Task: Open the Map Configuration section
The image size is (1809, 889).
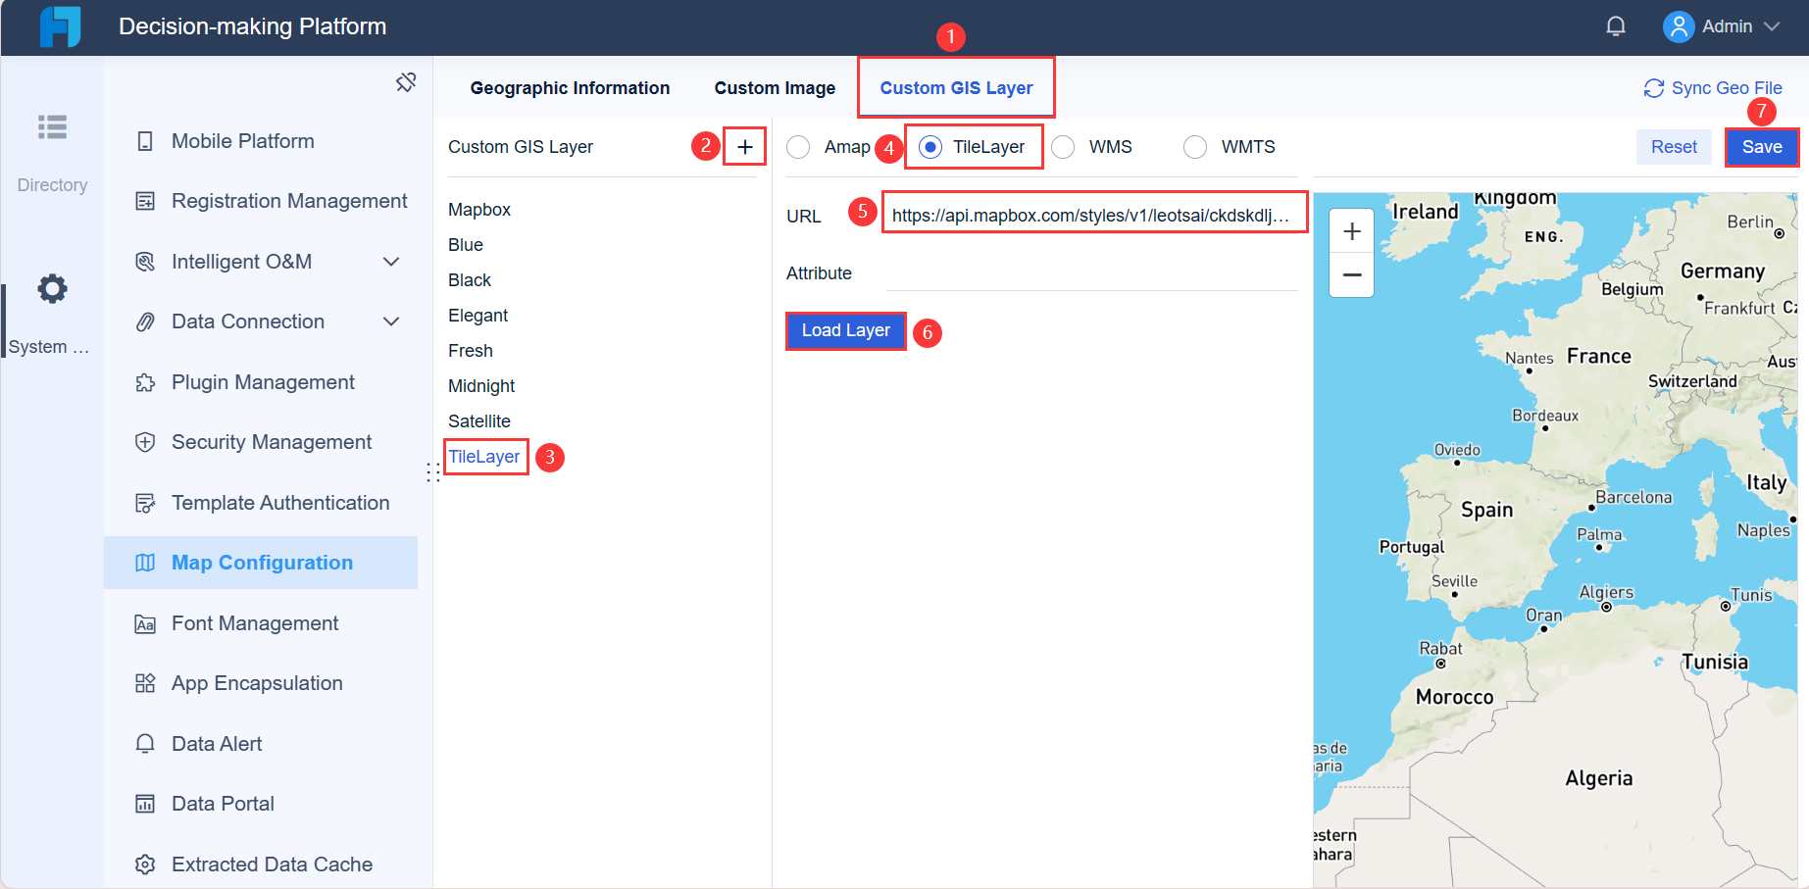Action: (261, 563)
